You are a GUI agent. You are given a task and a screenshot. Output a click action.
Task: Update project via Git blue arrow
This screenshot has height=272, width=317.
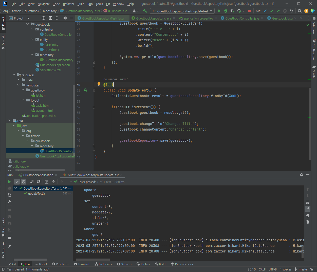coord(265,11)
